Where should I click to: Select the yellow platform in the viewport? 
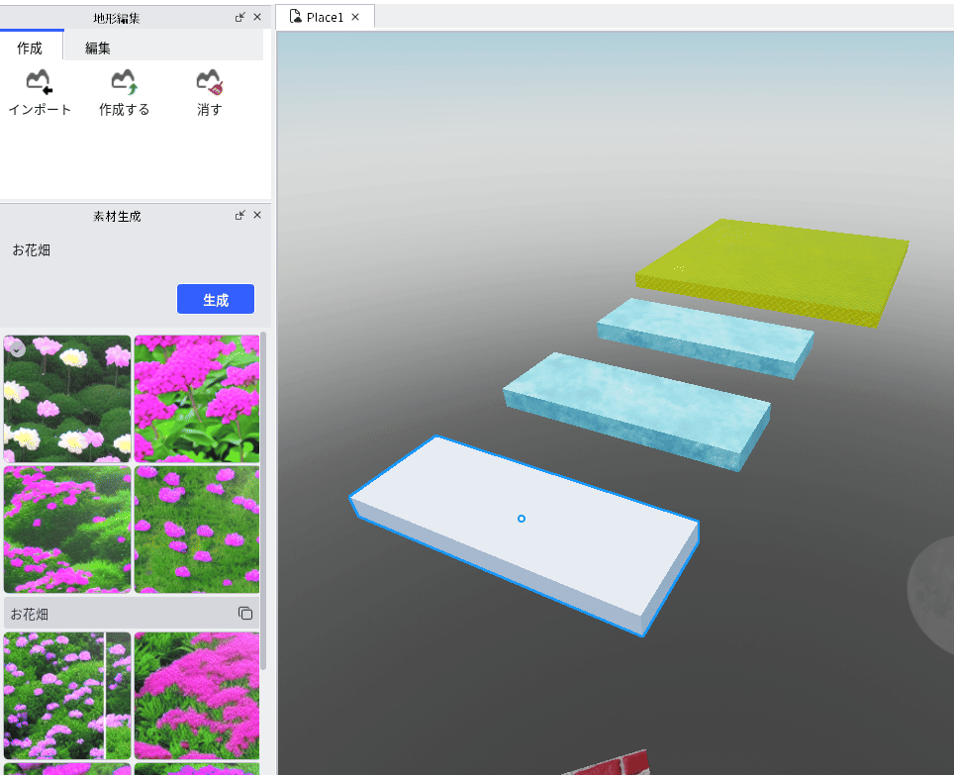tap(772, 270)
